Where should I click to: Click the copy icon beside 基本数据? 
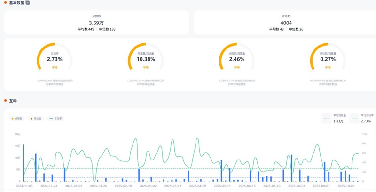pyautogui.click(x=28, y=3)
